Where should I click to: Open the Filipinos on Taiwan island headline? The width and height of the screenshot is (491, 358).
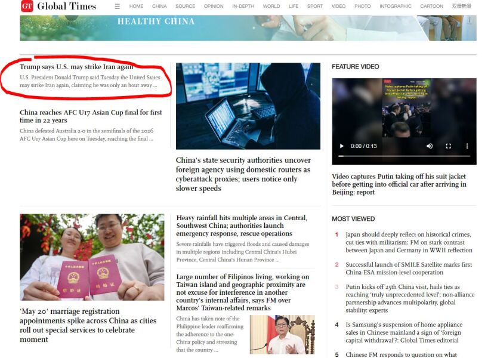pos(243,292)
